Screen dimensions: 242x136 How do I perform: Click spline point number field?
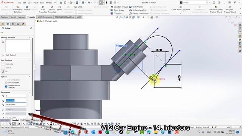(x=16, y=96)
